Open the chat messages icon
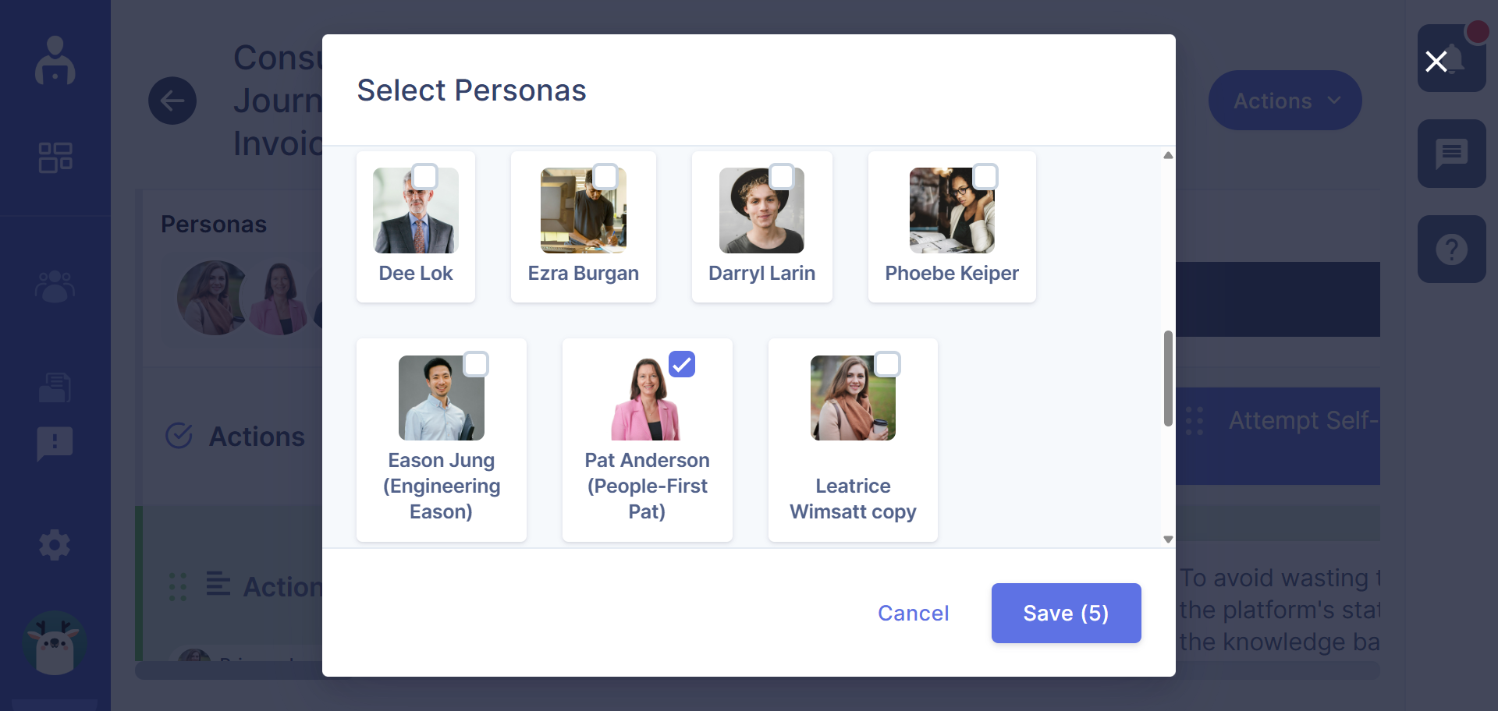The height and width of the screenshot is (711, 1498). click(x=1453, y=153)
